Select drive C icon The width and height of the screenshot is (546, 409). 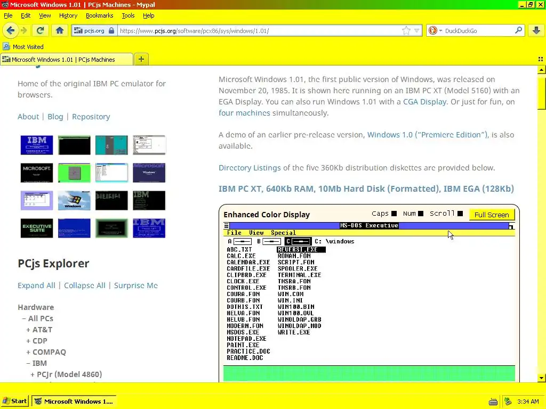(x=298, y=241)
